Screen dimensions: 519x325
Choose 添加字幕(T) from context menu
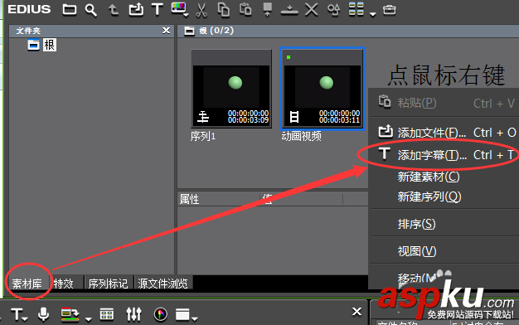pyautogui.click(x=444, y=155)
